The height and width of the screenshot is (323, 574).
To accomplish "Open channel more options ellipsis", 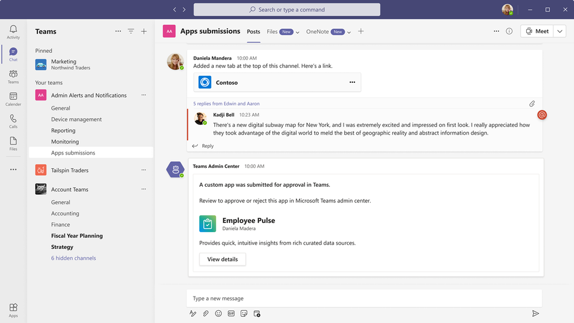I will [x=496, y=31].
